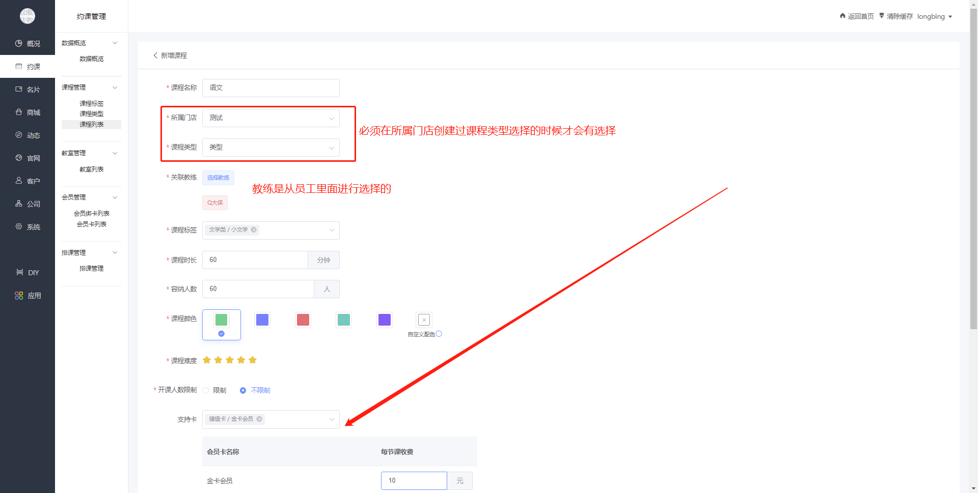This screenshot has width=978, height=493.
Task: Remove the 储值卡 / 金卡会员 tag via its x icon
Action: (x=259, y=419)
